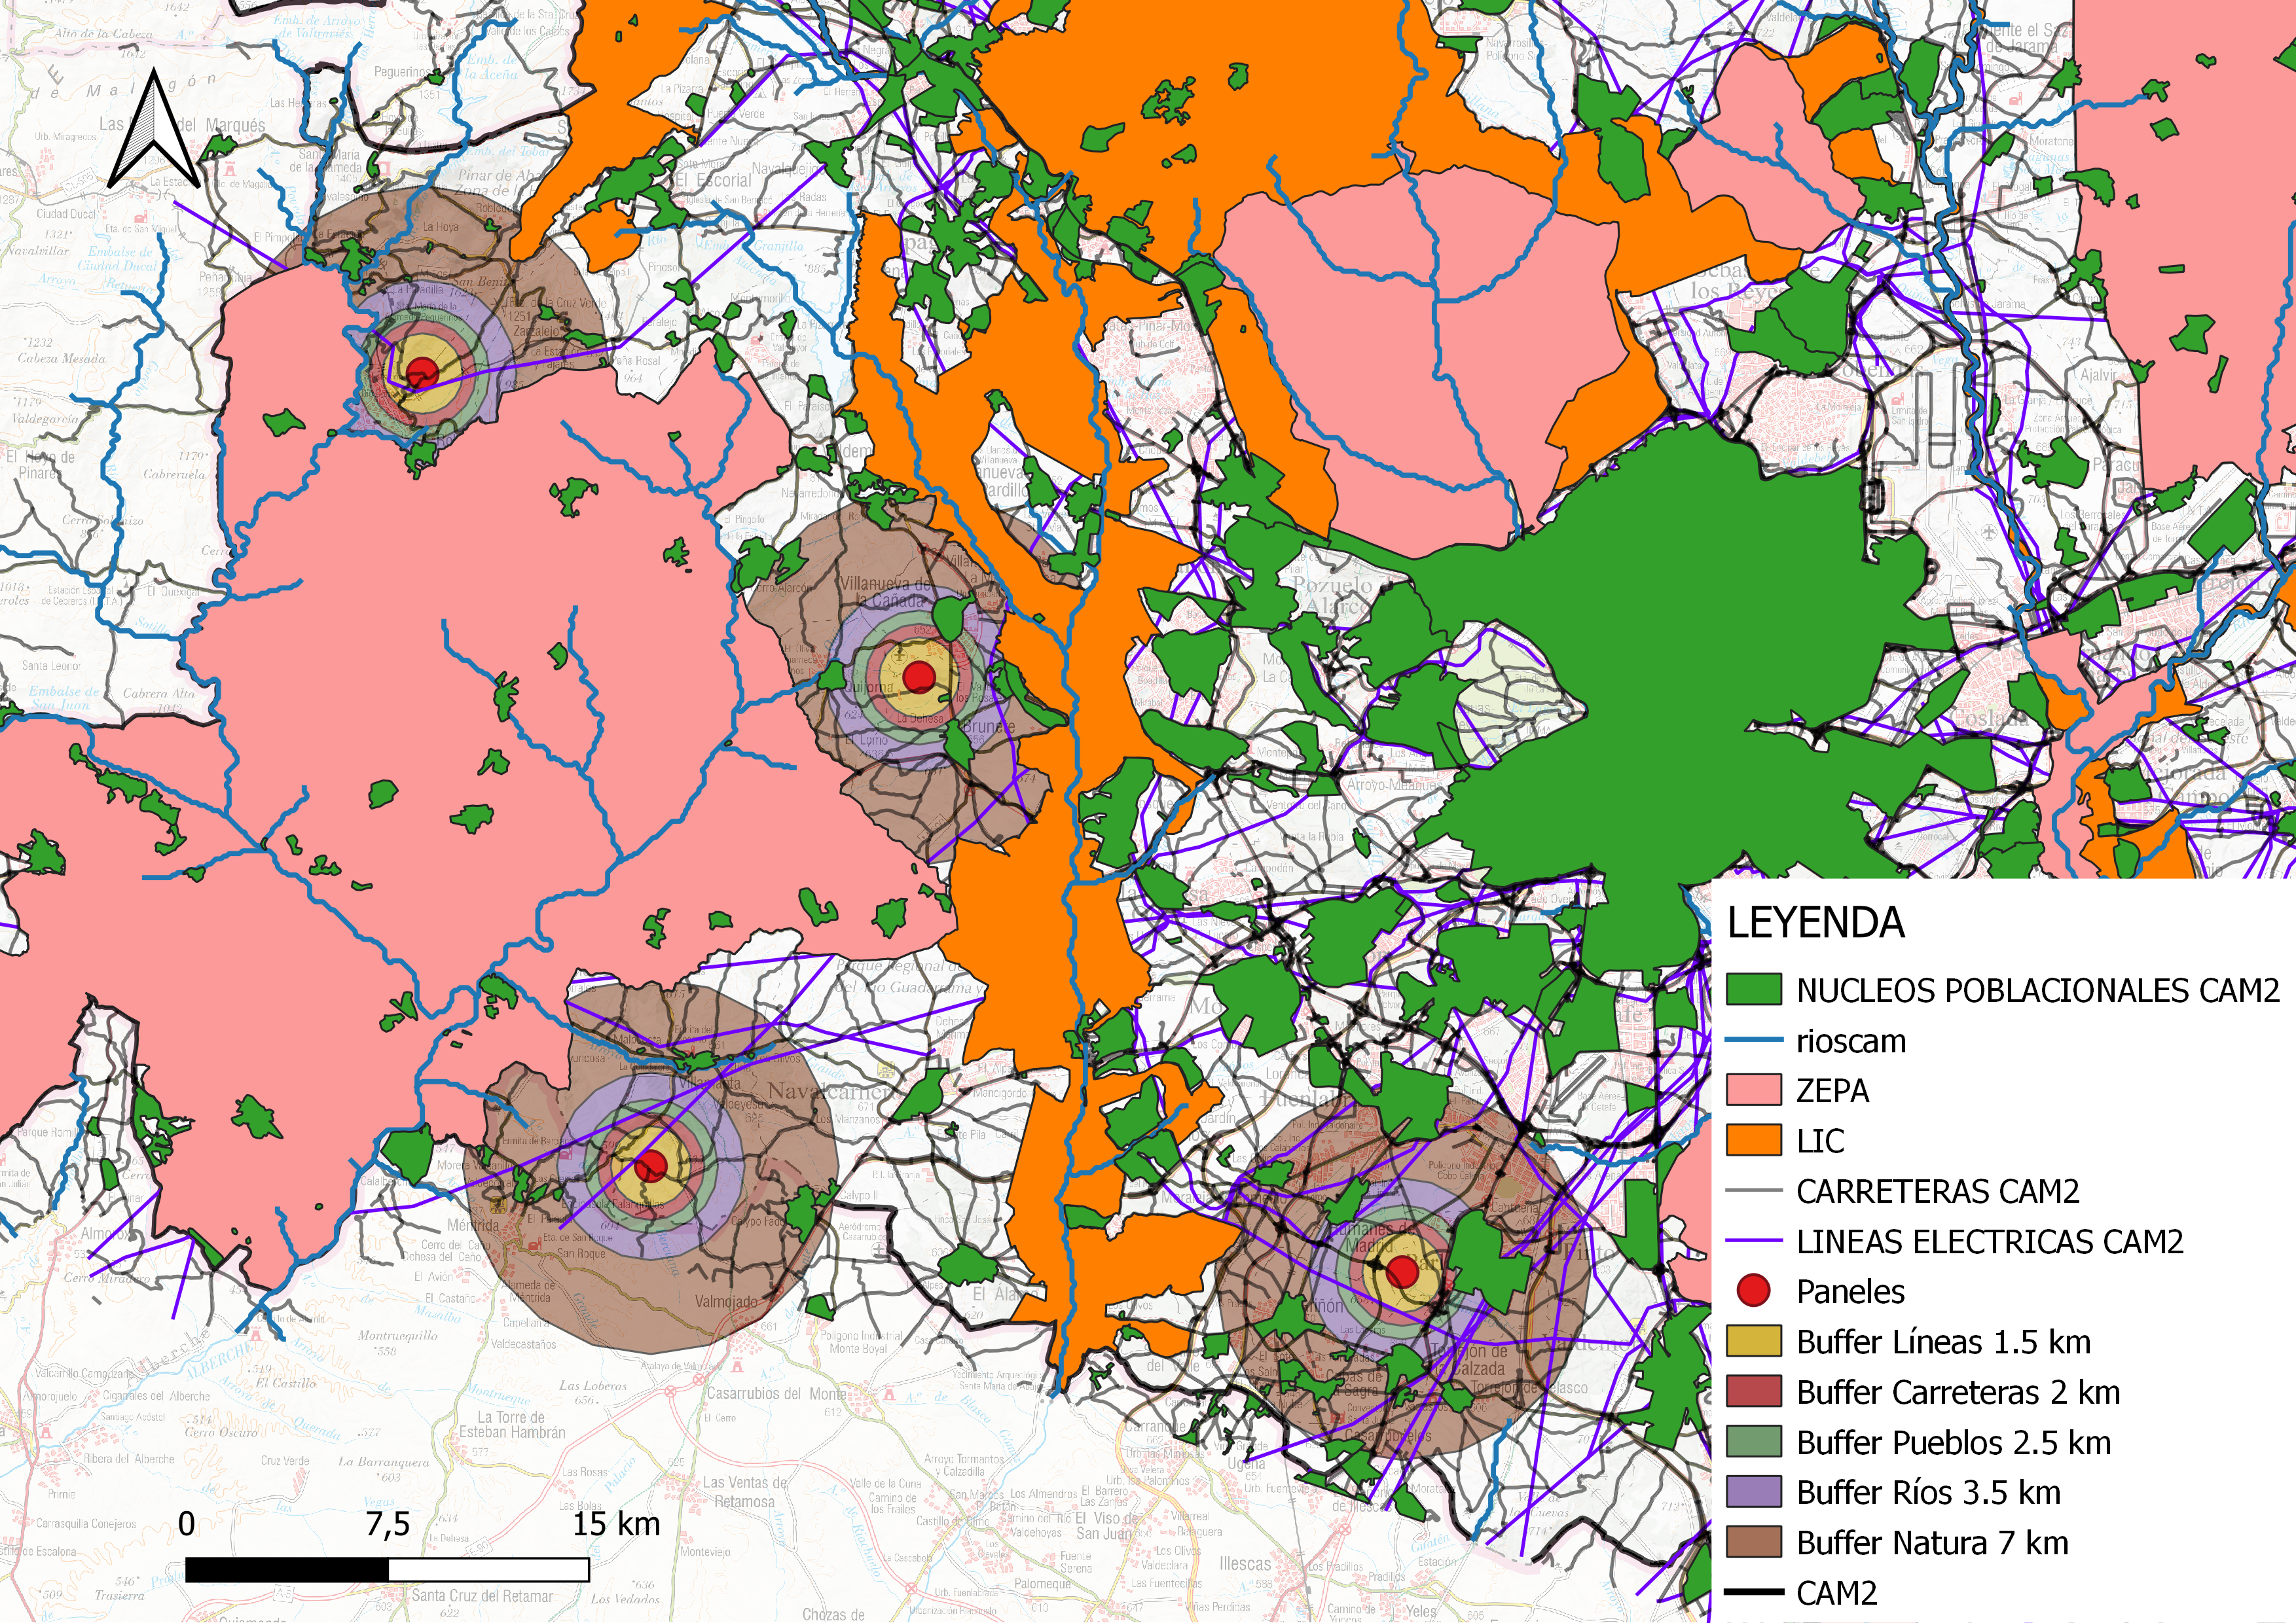Click the Buffer Pueblos 2.5 km legend label
Screen dimensions: 2296x1623
(1953, 1442)
